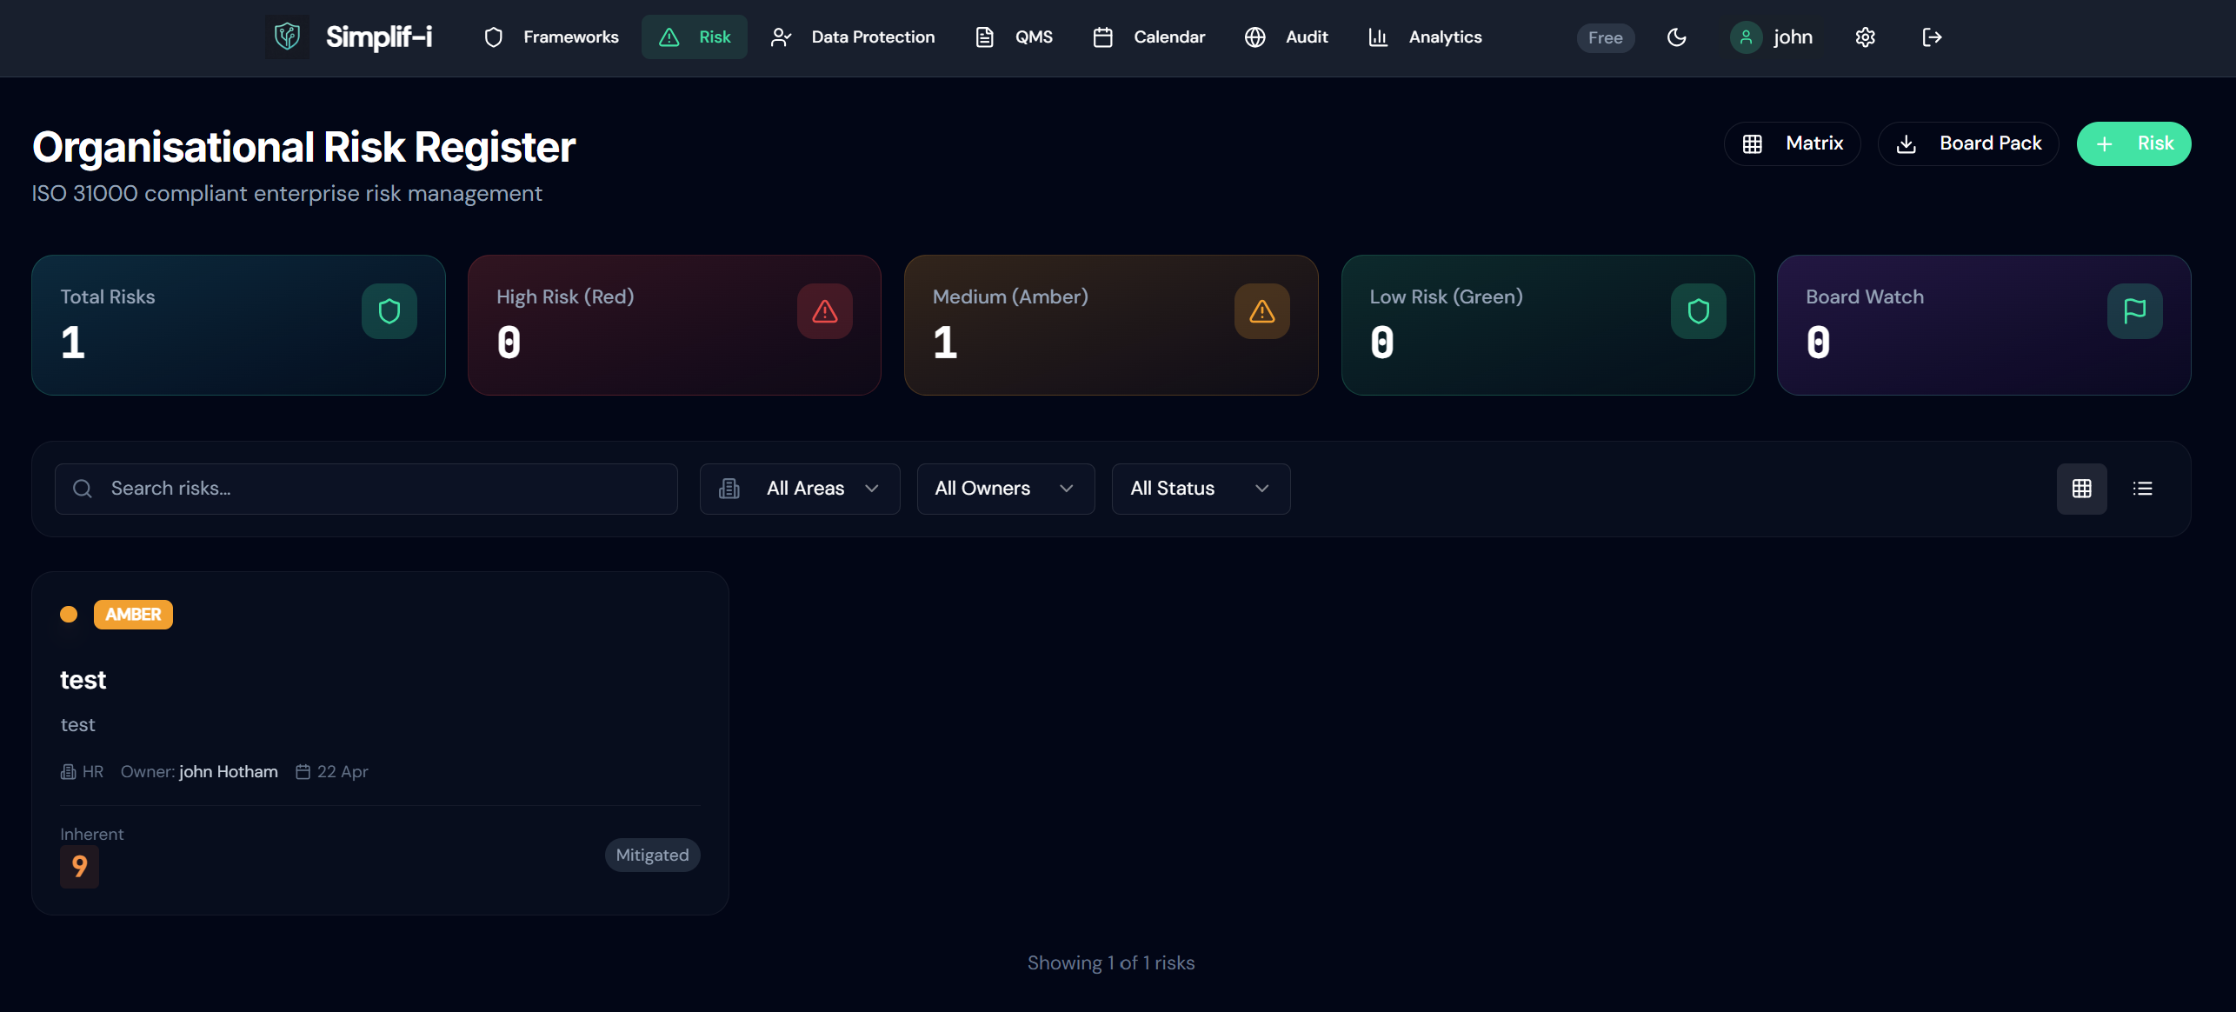Click the amber Medium risk warning icon

[1261, 311]
